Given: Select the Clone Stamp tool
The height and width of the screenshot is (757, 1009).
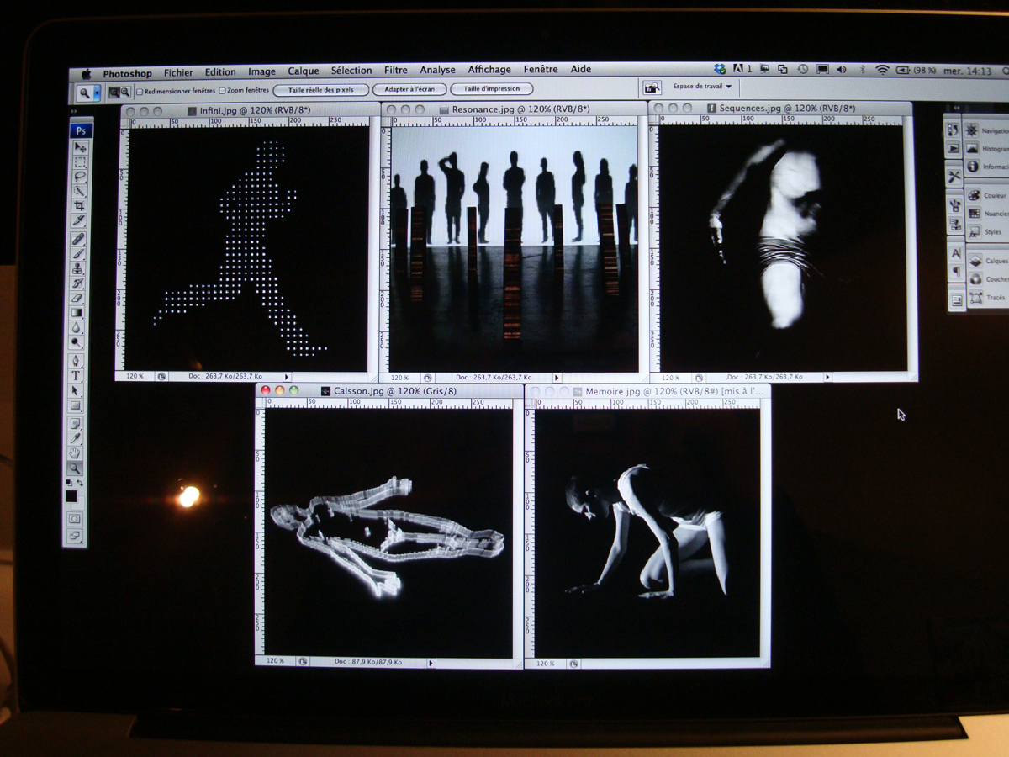Looking at the screenshot, I should click(x=78, y=268).
